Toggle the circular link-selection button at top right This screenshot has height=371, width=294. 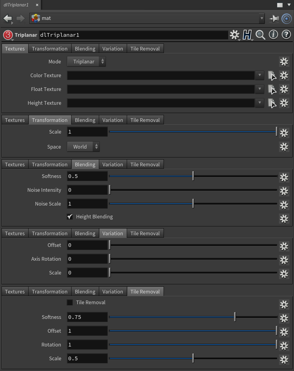tap(286, 19)
